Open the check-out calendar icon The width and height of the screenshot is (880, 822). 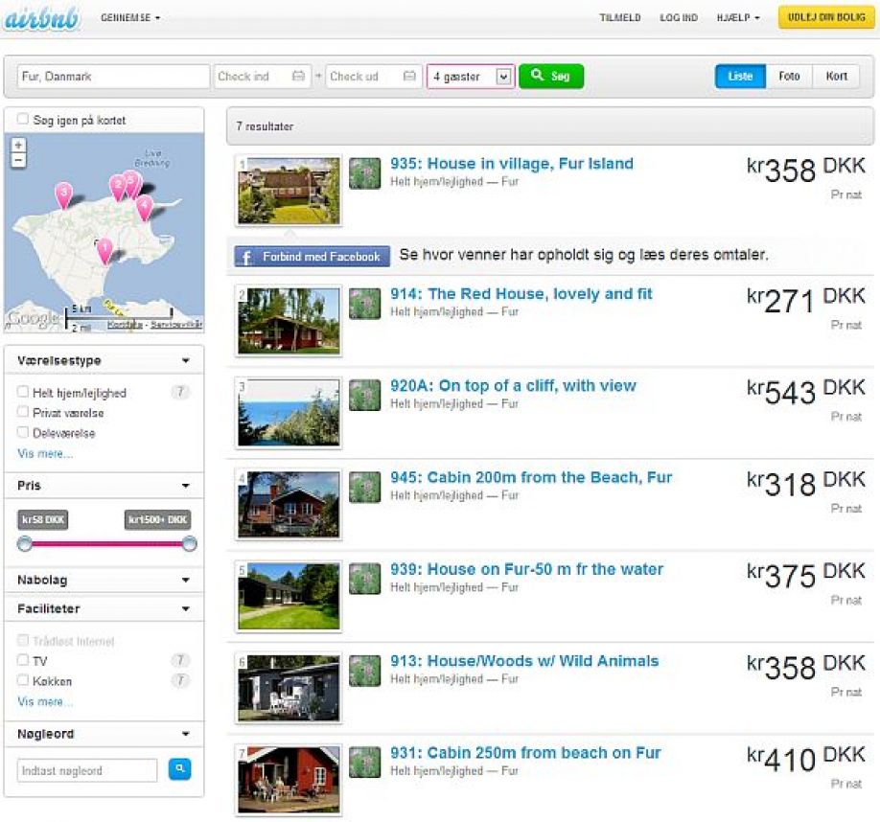(409, 77)
